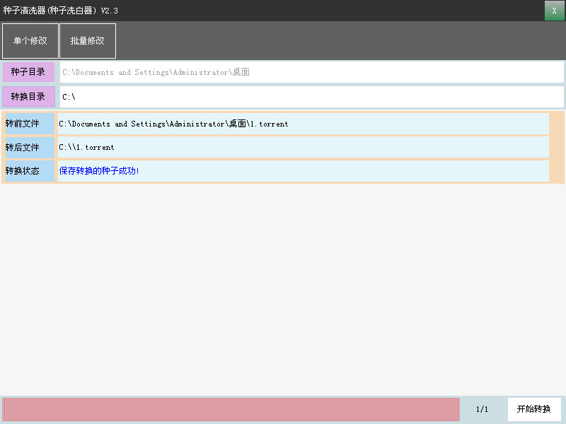Viewport: 566px width, 424px height.
Task: Close the window with the X button
Action: [x=554, y=11]
